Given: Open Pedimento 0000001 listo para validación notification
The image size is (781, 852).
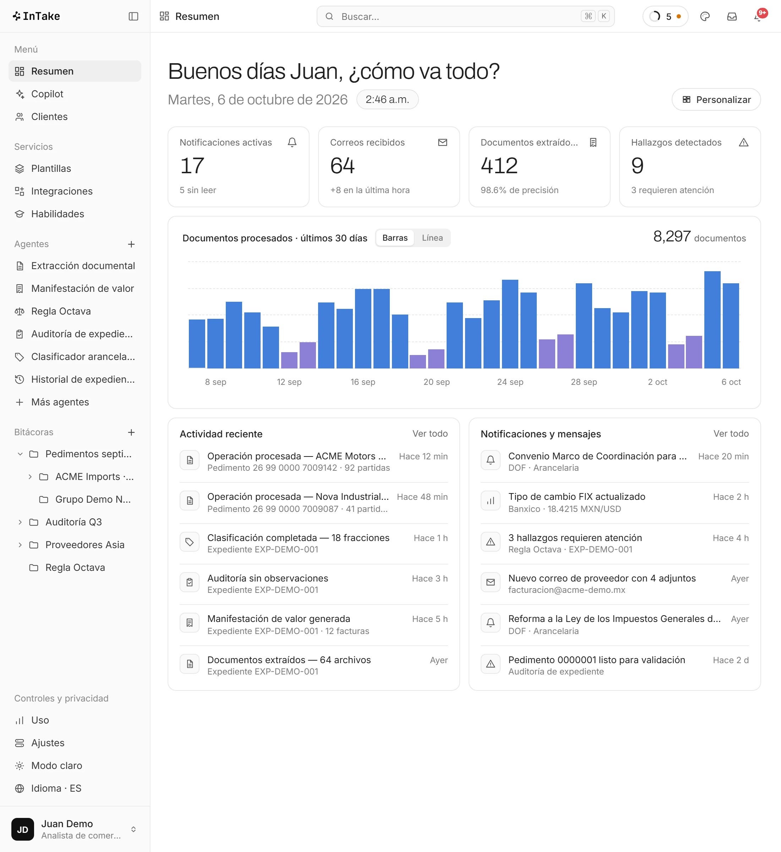Looking at the screenshot, I should (x=615, y=665).
